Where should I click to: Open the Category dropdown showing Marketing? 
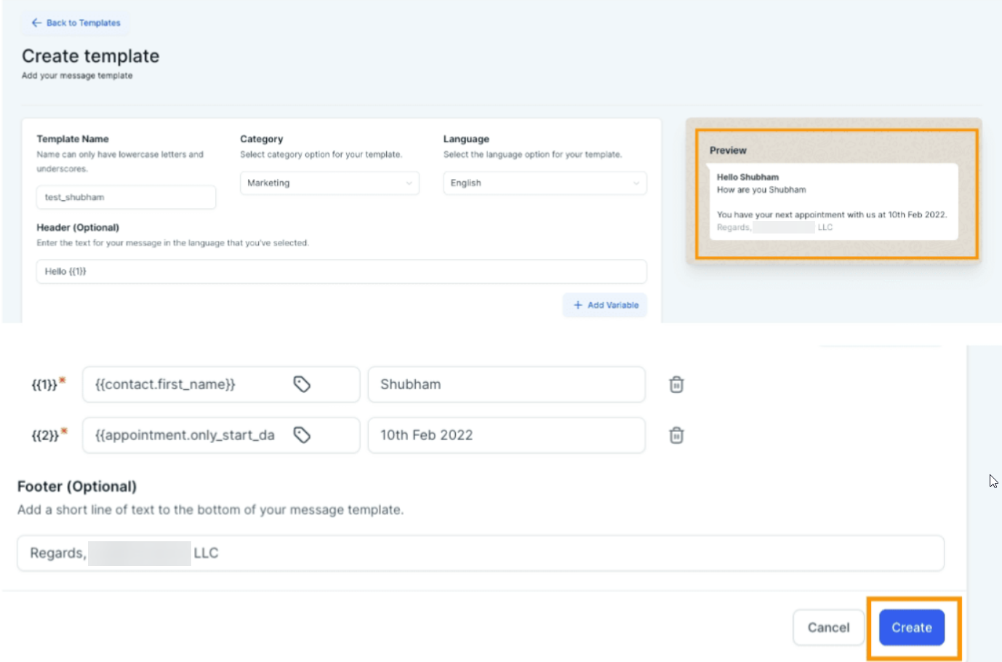(329, 183)
